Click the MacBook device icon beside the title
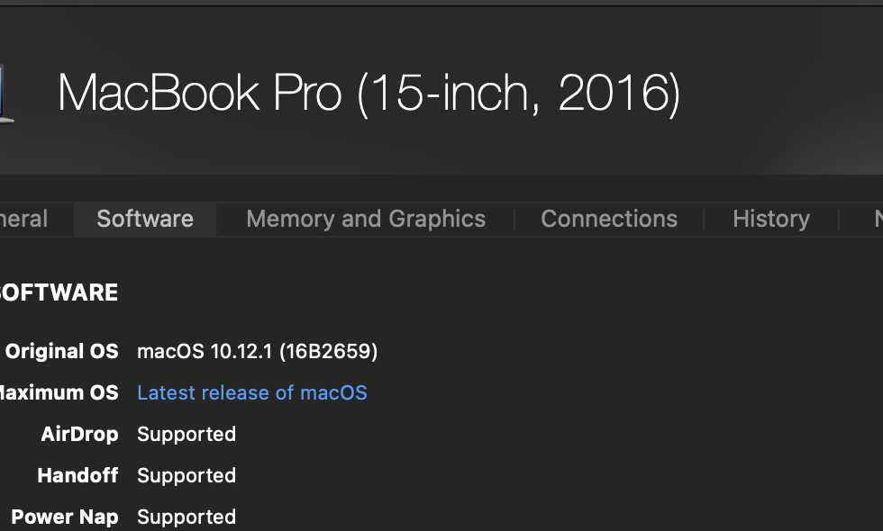This screenshot has width=883, height=531. (x=6, y=93)
